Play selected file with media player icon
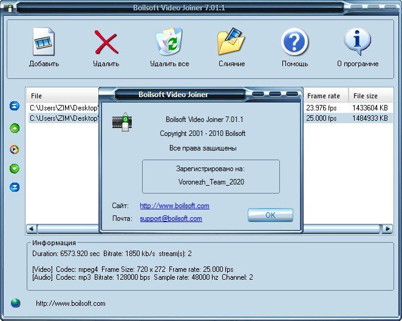The height and width of the screenshot is (321, 402). 15,149
